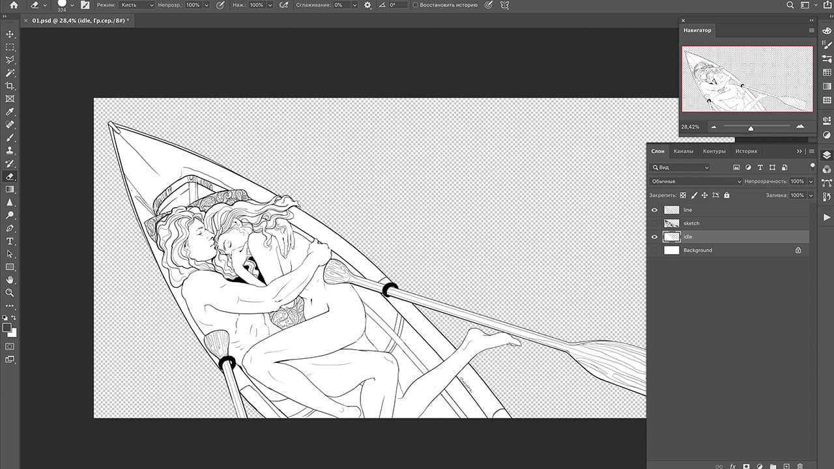The width and height of the screenshot is (834, 469).
Task: Click the background color swatch
Action: (12, 332)
